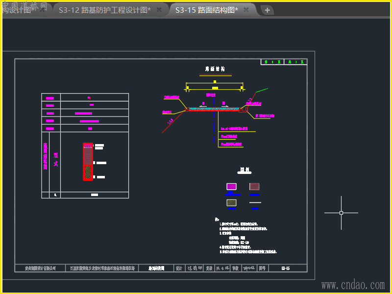
Task: Close the S3-15 路面结构图 tab
Action: coord(246,10)
